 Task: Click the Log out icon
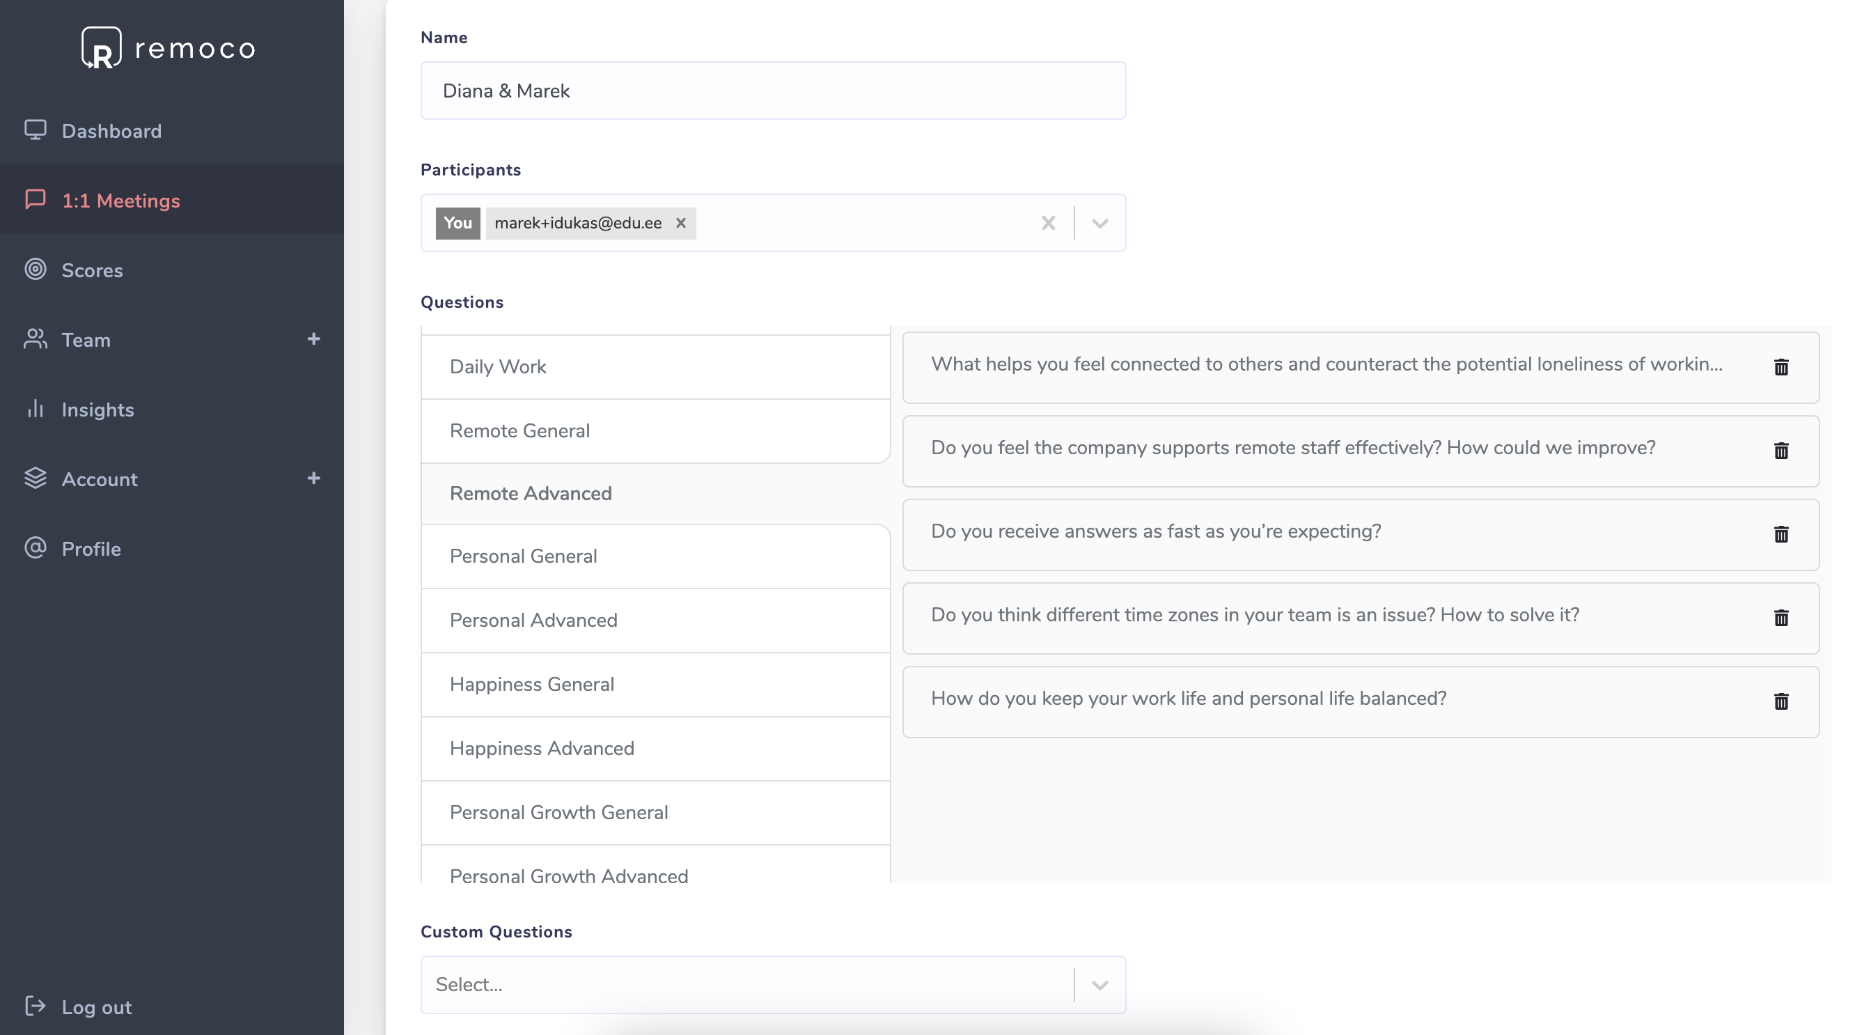click(x=36, y=1006)
